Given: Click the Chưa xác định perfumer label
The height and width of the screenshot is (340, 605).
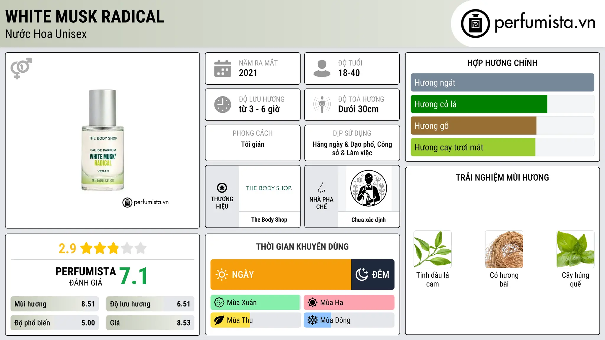Looking at the screenshot, I should 368,220.
